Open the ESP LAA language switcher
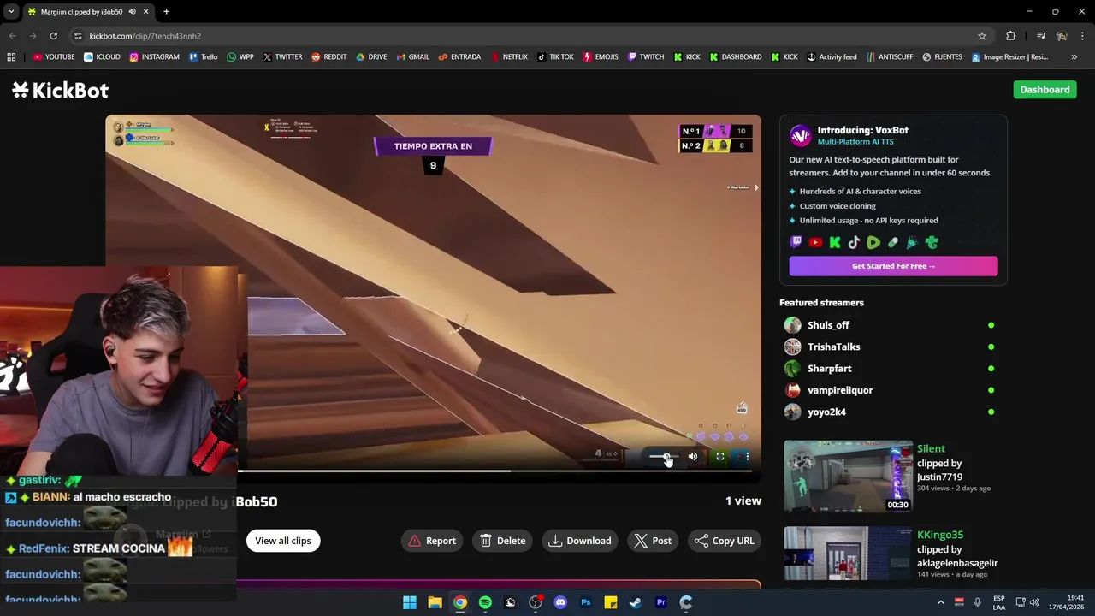 [999, 603]
